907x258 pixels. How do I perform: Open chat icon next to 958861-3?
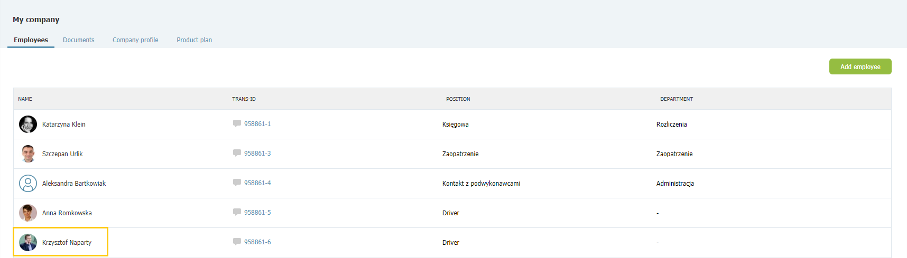237,153
